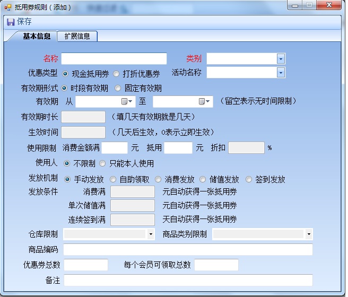
Task: Click the 消费金额满 amount field
Action: [x=115, y=148]
